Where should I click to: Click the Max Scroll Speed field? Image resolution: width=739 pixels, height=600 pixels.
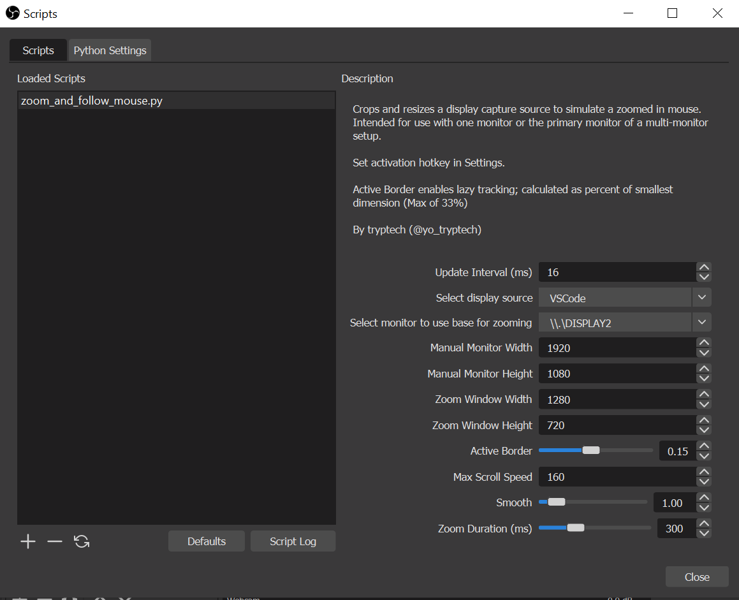(617, 476)
